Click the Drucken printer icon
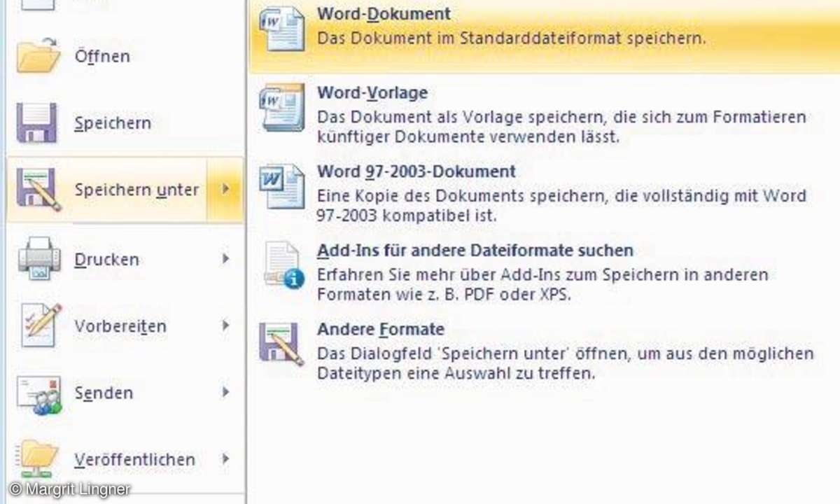The width and height of the screenshot is (840, 504). (38, 259)
